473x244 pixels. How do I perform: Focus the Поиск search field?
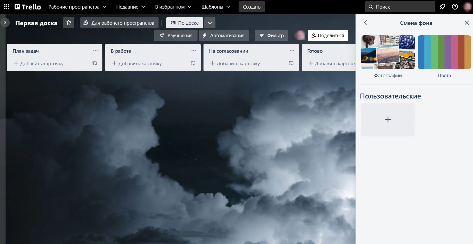[400, 7]
